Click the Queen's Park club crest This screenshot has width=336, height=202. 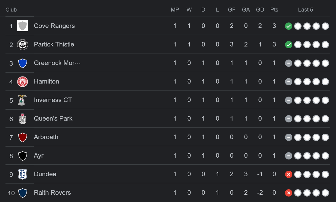tap(23, 119)
